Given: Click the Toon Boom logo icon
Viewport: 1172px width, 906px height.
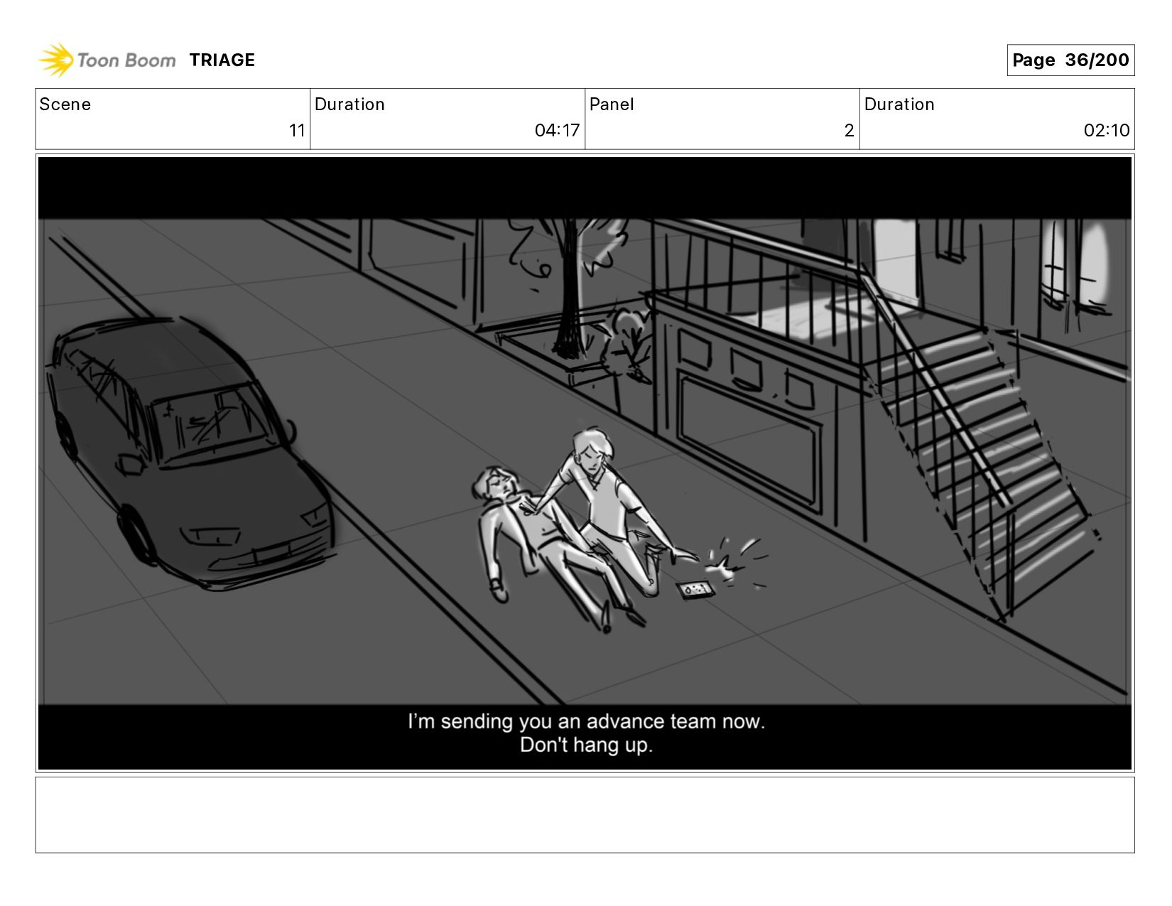Looking at the screenshot, I should click(x=55, y=60).
